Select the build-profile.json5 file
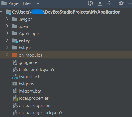This screenshot has width=132, height=117. (36, 70)
